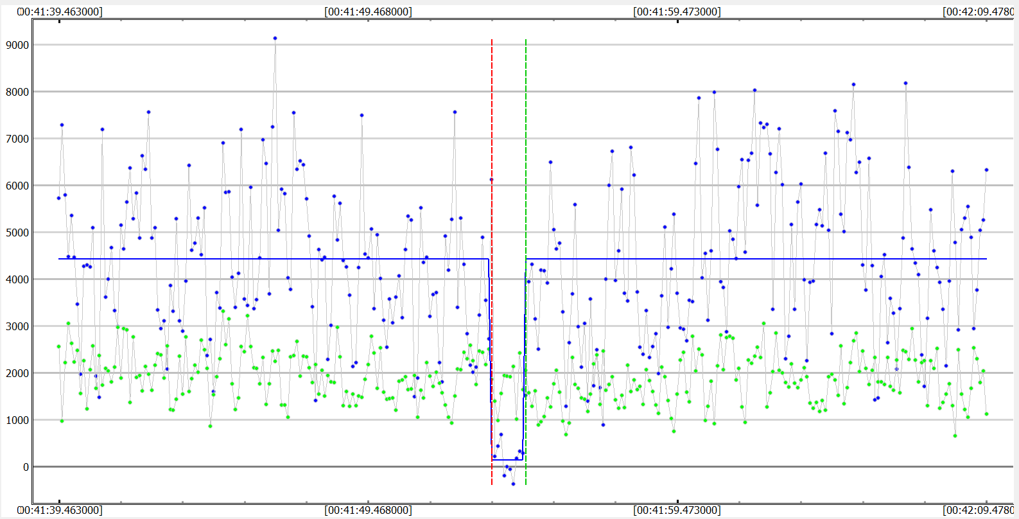Click top axis timestamp 00:41:39.463000
The width and height of the screenshot is (1019, 519).
point(60,12)
